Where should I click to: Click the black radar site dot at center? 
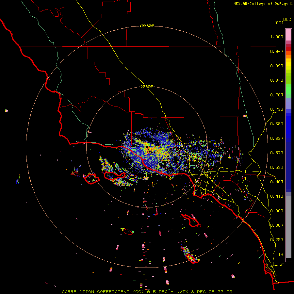pyautogui.click(x=147, y=147)
